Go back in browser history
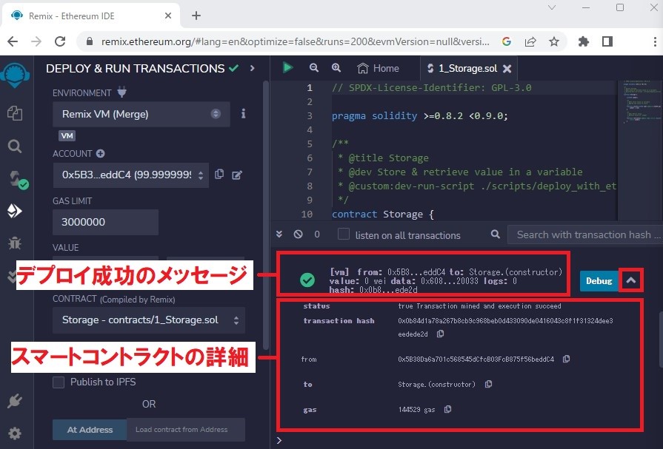 tap(13, 41)
